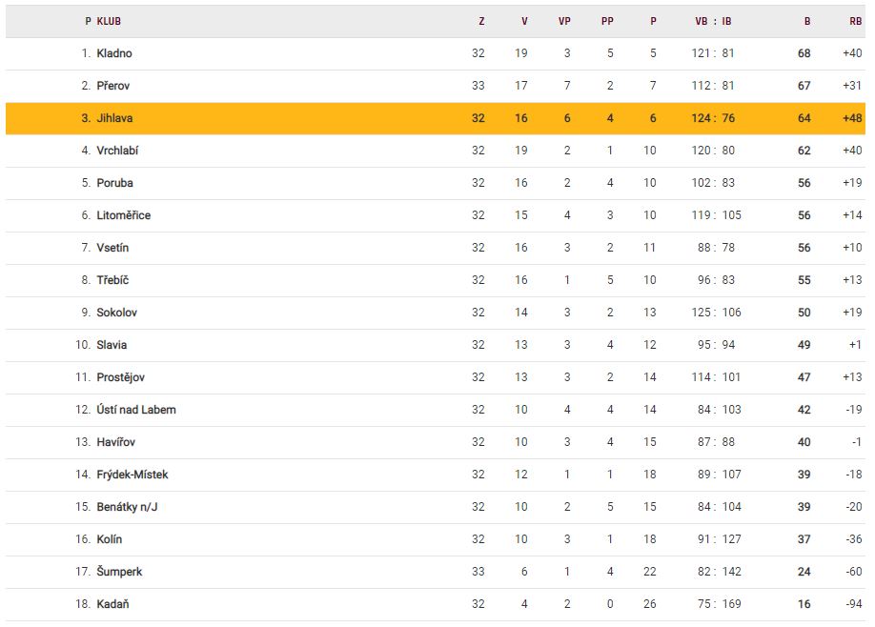Click the VP column header

[564, 21]
